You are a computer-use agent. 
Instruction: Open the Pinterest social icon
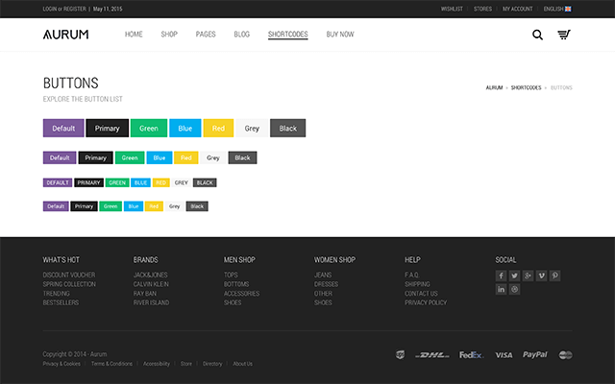pyautogui.click(x=554, y=276)
